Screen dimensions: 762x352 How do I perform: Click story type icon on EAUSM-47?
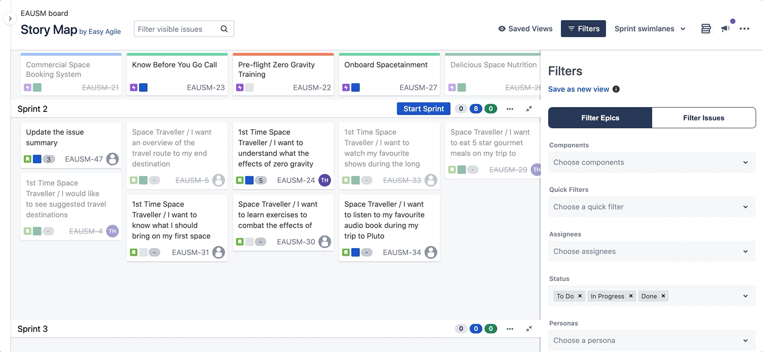tap(28, 159)
